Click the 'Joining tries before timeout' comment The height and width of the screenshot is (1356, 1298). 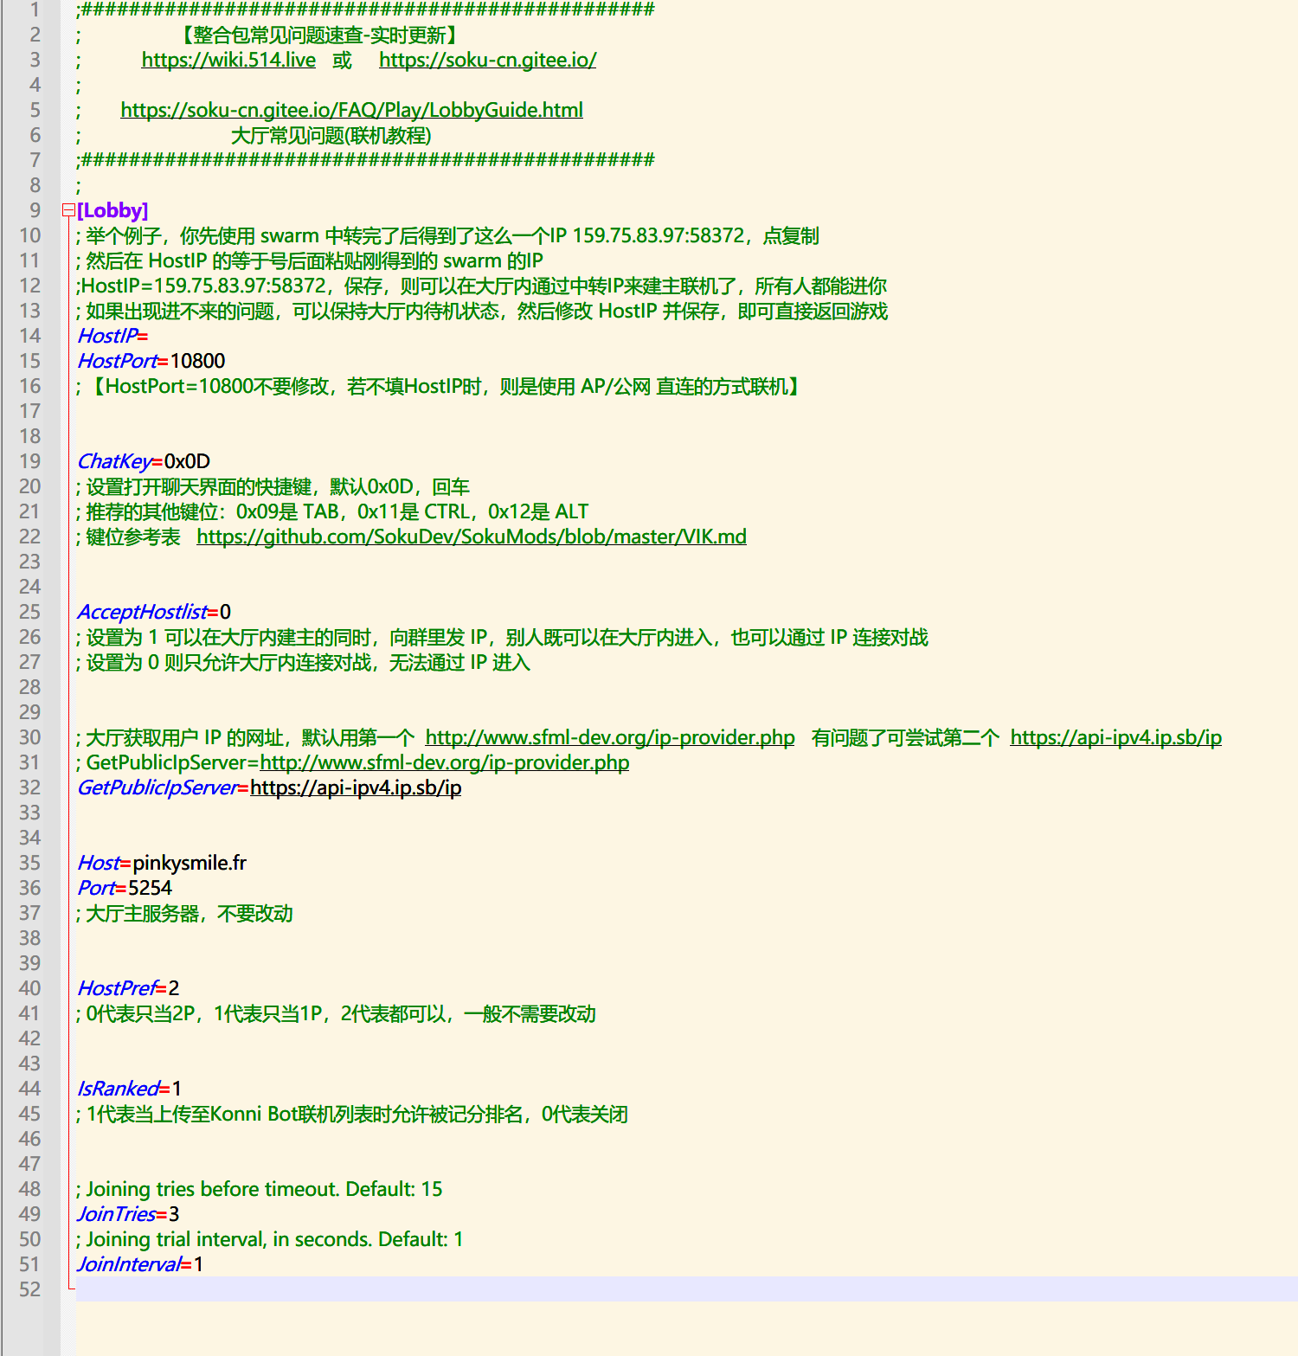click(x=260, y=1189)
